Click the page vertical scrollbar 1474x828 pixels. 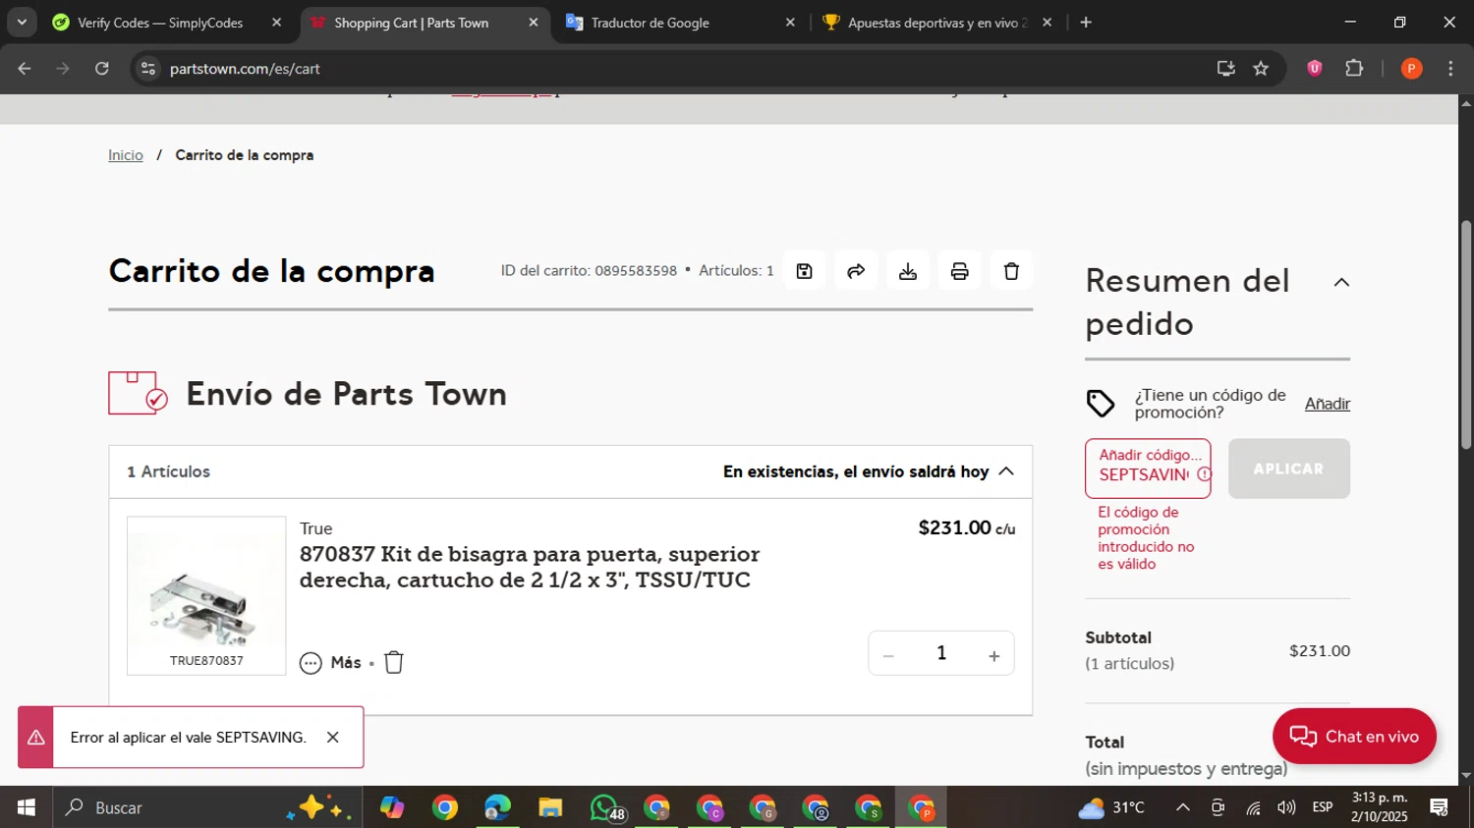(x=1466, y=334)
